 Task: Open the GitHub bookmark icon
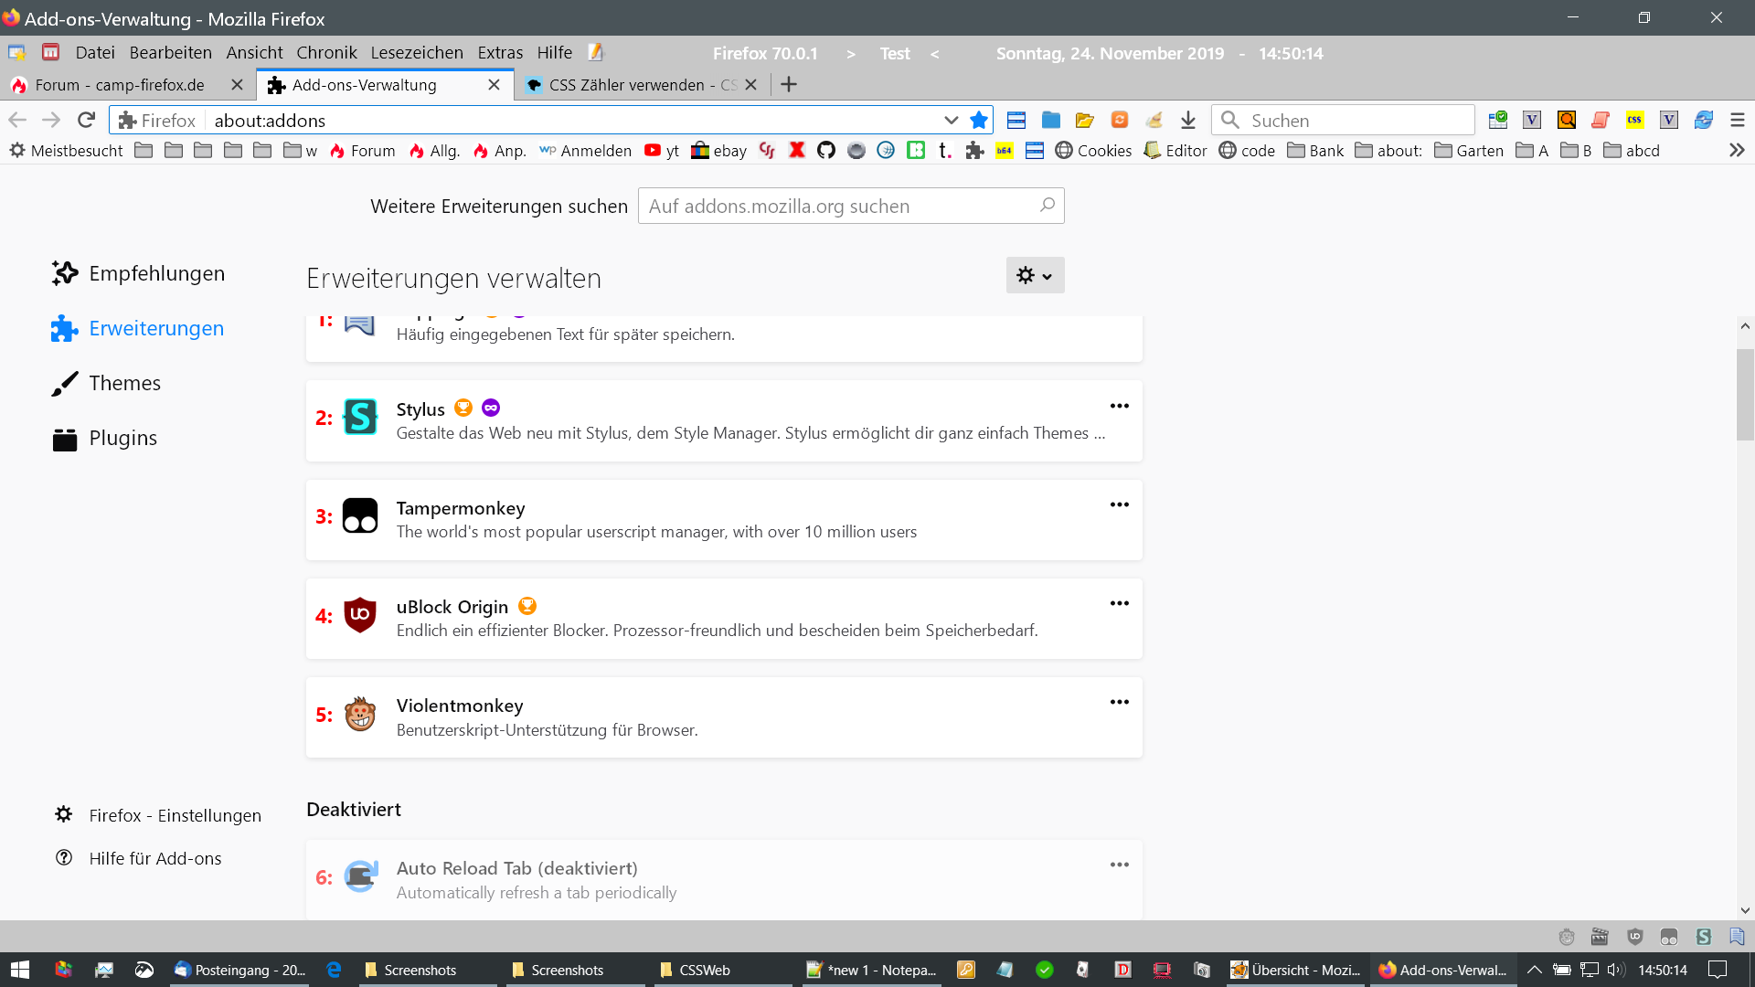825,151
